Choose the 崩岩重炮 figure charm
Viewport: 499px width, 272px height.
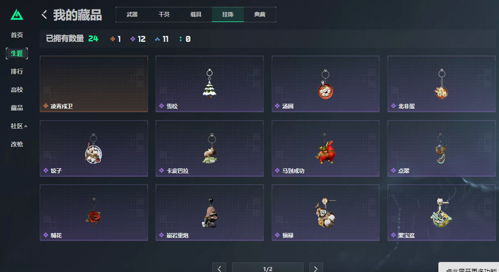210,212
